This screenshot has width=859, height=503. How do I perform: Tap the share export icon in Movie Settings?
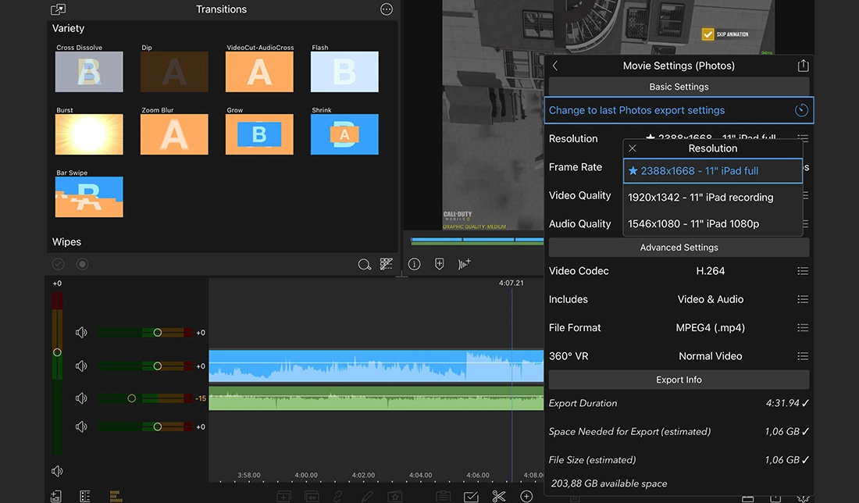(803, 66)
